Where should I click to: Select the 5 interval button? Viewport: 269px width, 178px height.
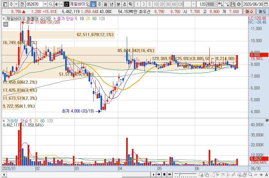[x=150, y=4]
